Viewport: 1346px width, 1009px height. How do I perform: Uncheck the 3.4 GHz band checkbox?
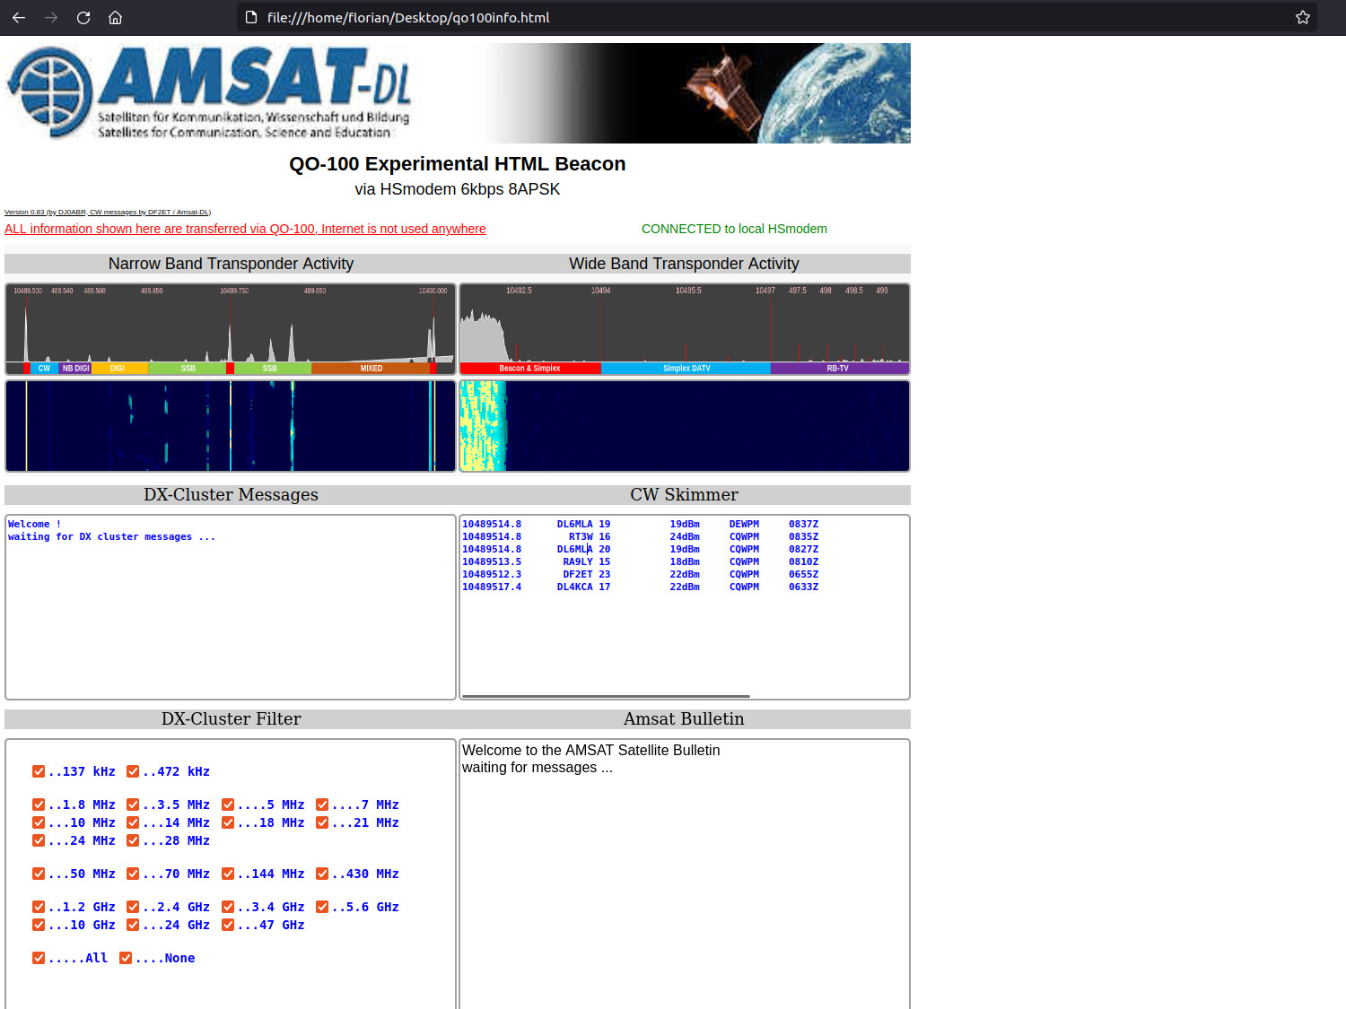(x=228, y=907)
